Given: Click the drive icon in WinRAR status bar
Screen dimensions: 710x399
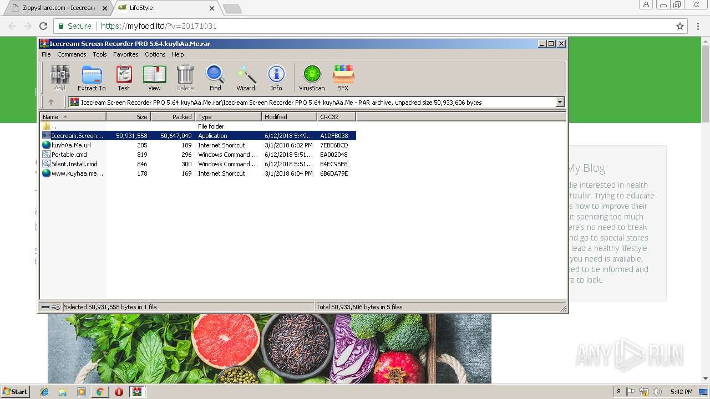Looking at the screenshot, I should pyautogui.click(x=45, y=307).
